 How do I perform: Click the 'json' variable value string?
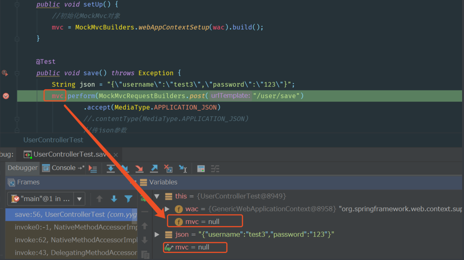pos(266,234)
